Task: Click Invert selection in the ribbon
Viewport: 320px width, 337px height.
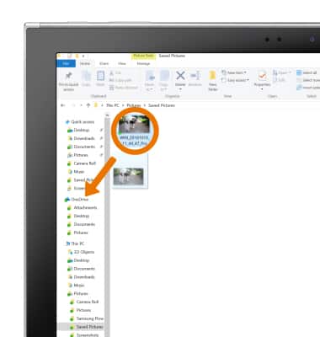Action: point(308,88)
